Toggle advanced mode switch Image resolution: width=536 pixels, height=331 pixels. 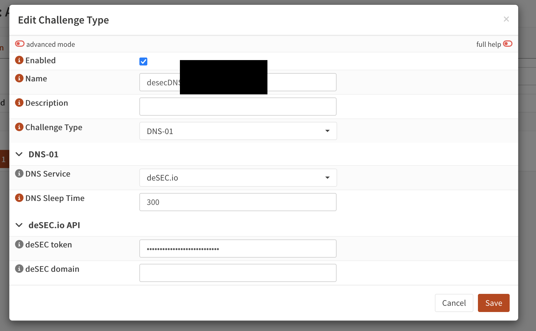click(20, 44)
